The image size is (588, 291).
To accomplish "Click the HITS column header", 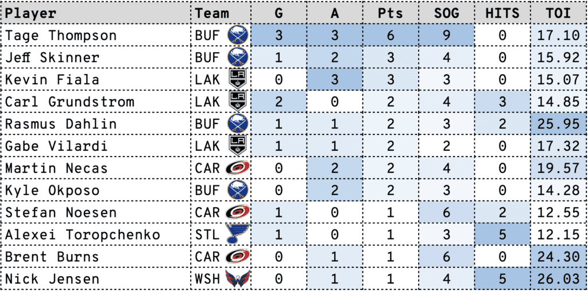I will [x=502, y=13].
